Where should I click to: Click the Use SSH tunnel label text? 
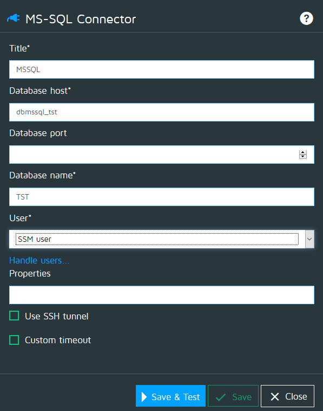(57, 316)
